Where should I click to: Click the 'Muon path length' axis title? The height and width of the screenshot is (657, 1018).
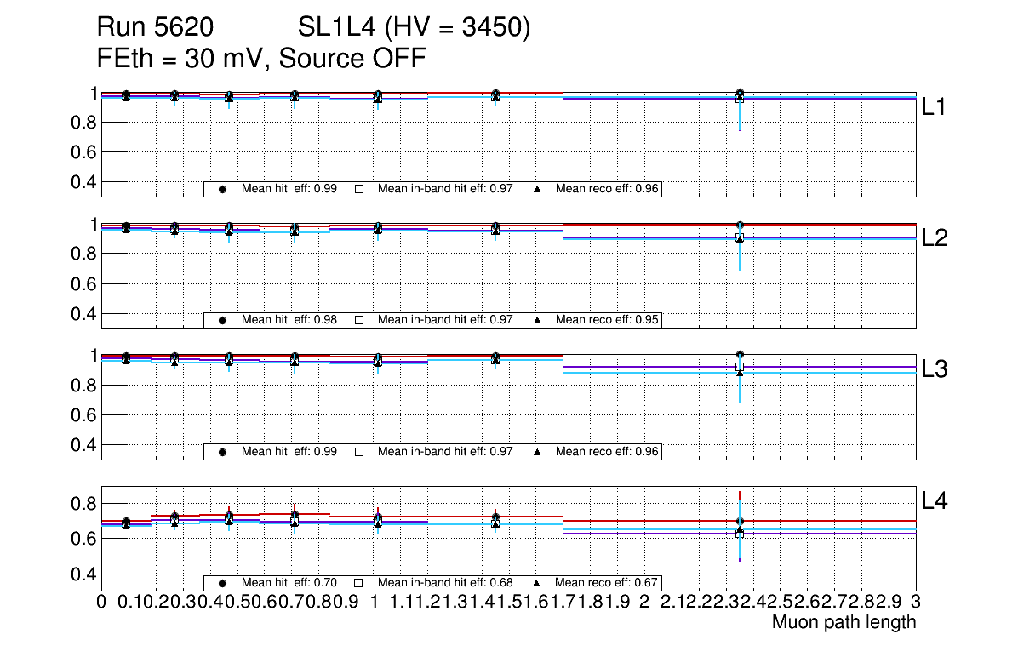pyautogui.click(x=844, y=622)
